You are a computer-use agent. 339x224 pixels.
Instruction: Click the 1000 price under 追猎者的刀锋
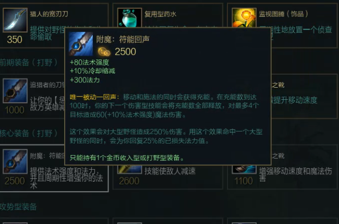(15, 110)
